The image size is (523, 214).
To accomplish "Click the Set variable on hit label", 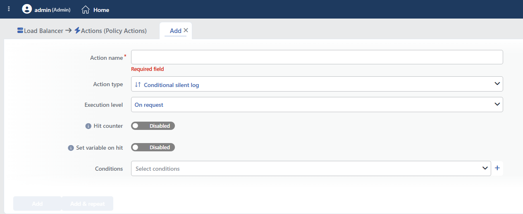I will (100, 148).
